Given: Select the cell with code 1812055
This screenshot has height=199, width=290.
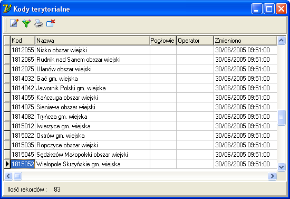Looking at the screenshot, I should pos(23,50).
